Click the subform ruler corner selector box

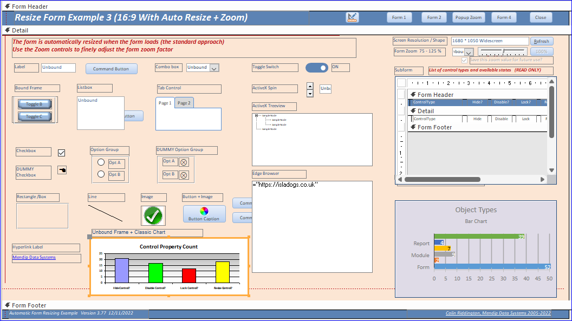tap(401, 83)
